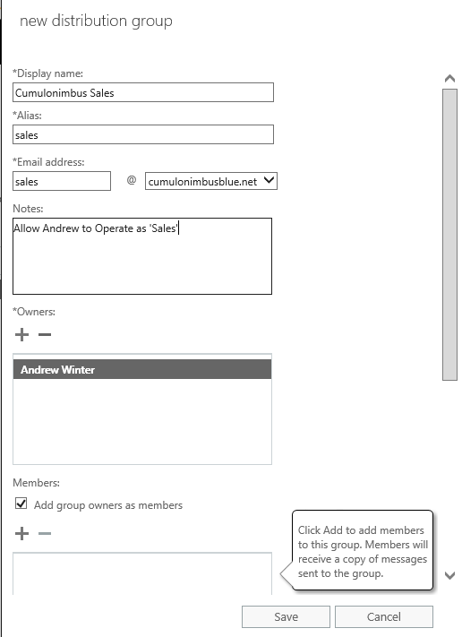Remove selected owner with the minus icon
This screenshot has width=462, height=637.
[x=45, y=335]
